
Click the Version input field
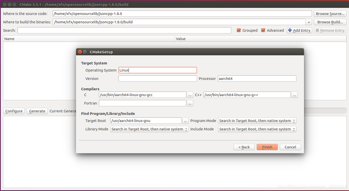click(158, 79)
